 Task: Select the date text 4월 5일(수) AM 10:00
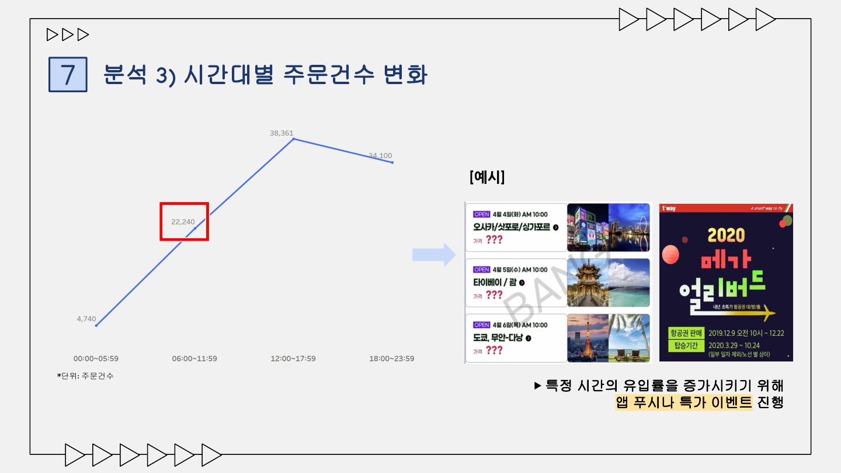pyautogui.click(x=520, y=270)
